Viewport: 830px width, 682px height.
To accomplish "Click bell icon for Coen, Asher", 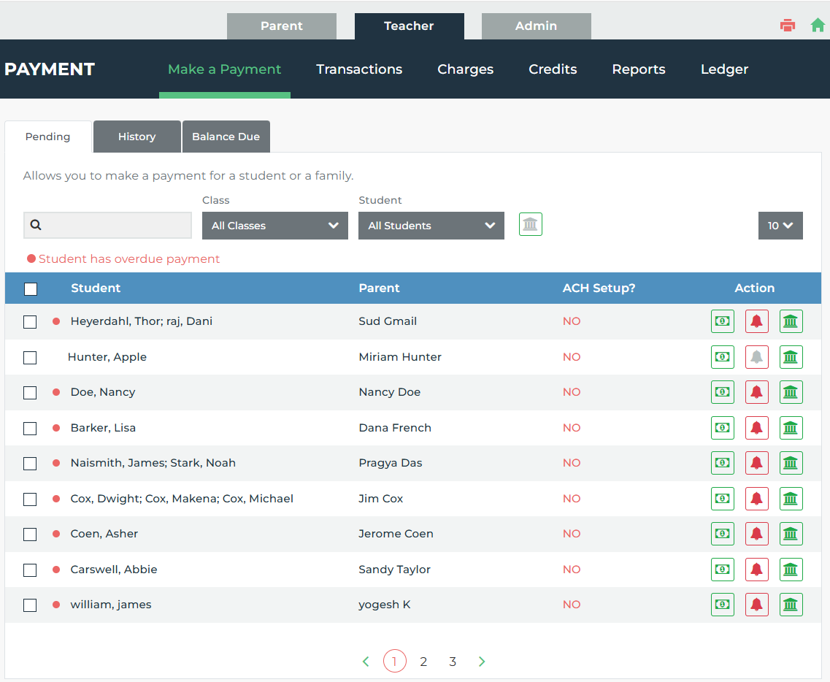I will click(757, 534).
